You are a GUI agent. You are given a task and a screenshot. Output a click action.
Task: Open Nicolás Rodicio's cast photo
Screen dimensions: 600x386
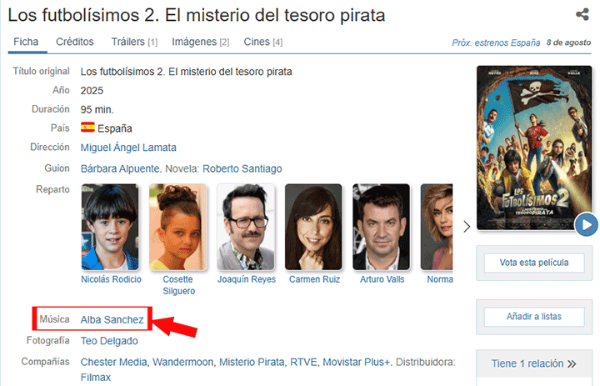(x=111, y=227)
